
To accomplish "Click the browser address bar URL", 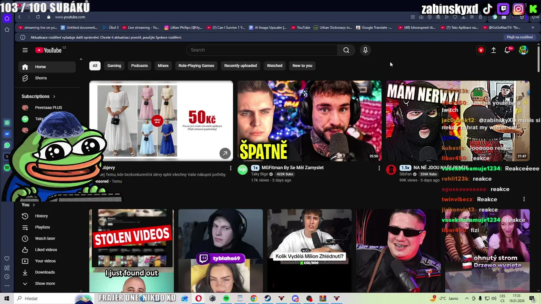I will click(70, 17).
